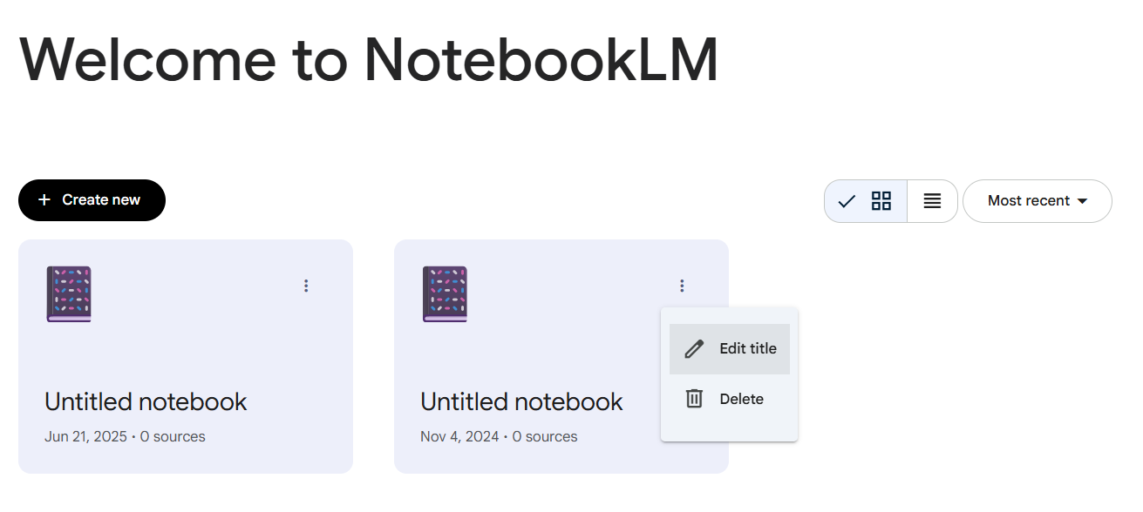Click the Nov 4, 2024 notebook's book icon
Screen dimensions: 1143x512
point(445,294)
